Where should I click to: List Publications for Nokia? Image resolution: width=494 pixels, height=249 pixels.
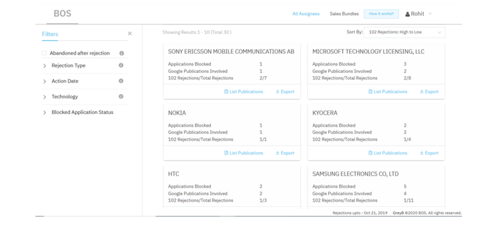coord(244,153)
